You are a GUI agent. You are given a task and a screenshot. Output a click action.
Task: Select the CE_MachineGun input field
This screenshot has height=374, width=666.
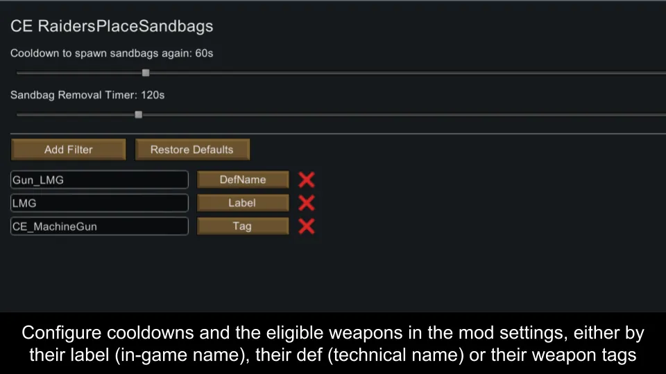pyautogui.click(x=99, y=226)
